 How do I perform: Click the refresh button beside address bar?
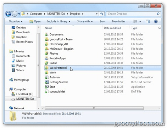[102, 14]
